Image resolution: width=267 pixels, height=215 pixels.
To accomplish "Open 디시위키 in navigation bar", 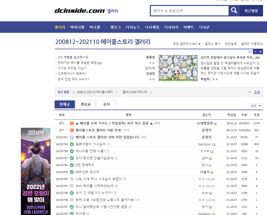I will (x=171, y=27).
